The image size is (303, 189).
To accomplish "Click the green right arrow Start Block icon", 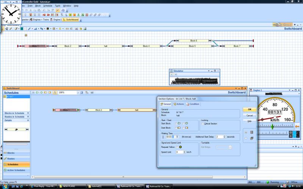I will click(x=186, y=123).
